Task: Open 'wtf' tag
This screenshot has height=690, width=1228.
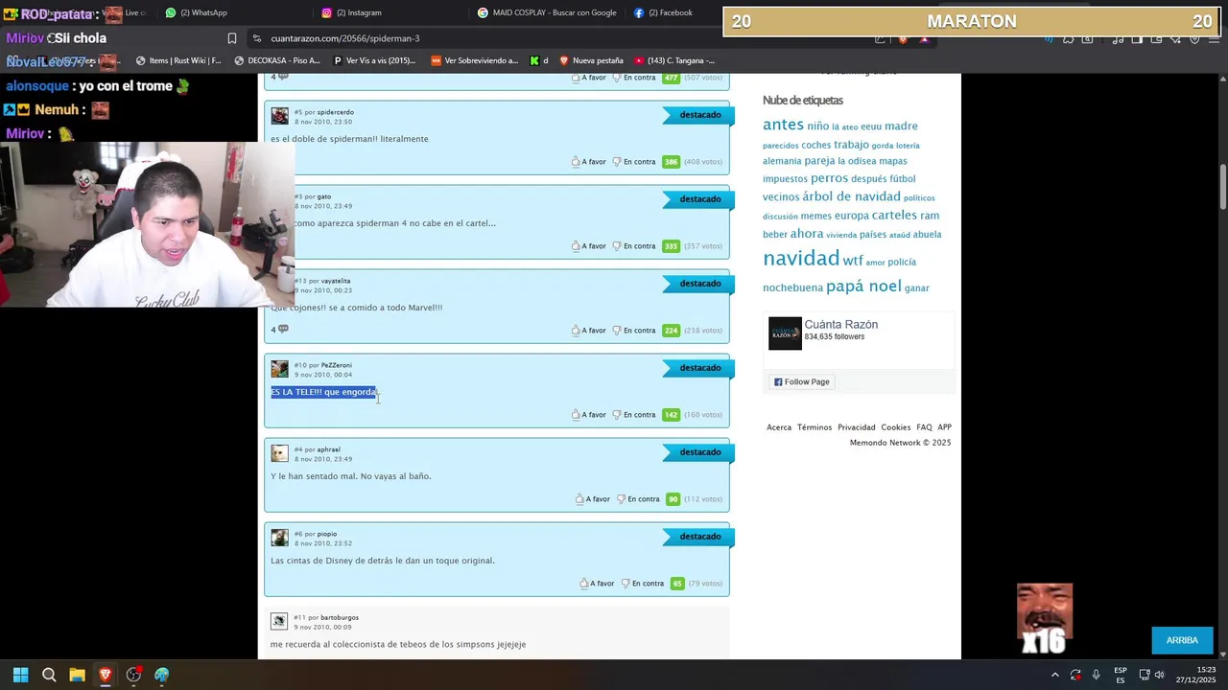Action: pyautogui.click(x=853, y=261)
